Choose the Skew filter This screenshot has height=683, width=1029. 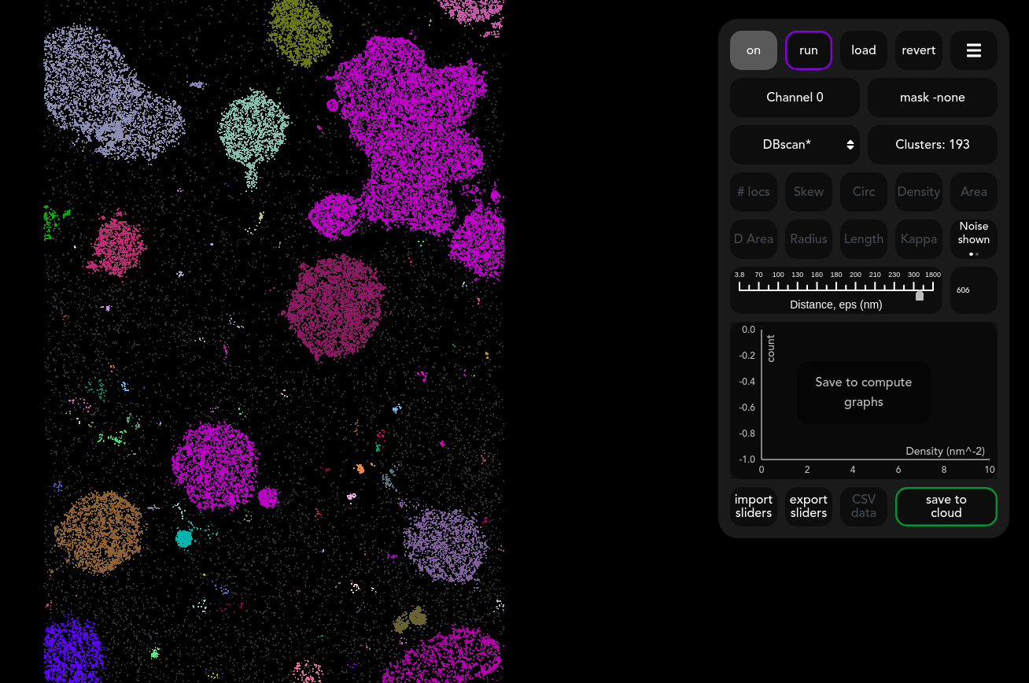point(808,192)
